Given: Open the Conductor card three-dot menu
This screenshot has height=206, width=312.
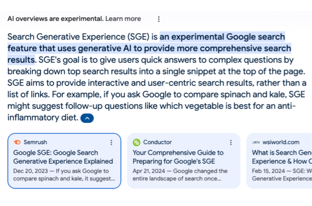Looking at the screenshot, I should click(x=231, y=142).
